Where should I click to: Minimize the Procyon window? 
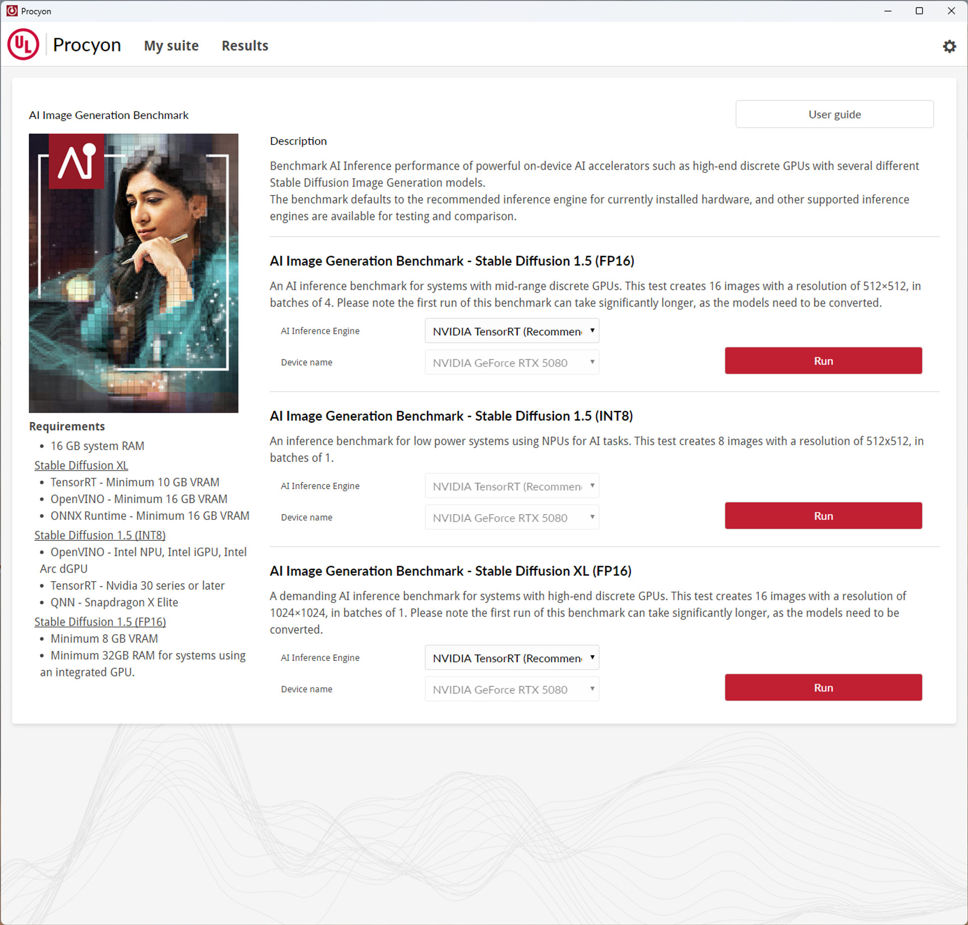[888, 11]
